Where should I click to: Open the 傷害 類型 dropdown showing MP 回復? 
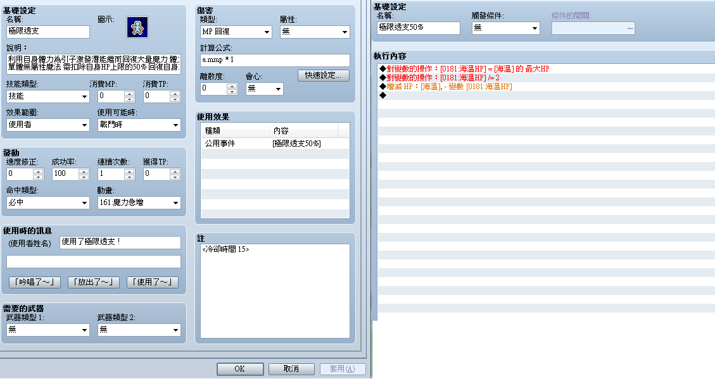coord(236,32)
